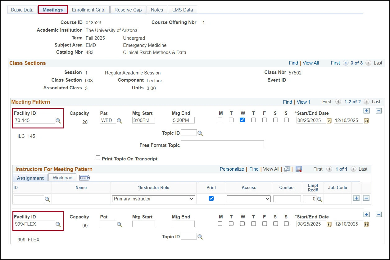Open Pat lookup in 999-FLEX meeting row

(120, 224)
